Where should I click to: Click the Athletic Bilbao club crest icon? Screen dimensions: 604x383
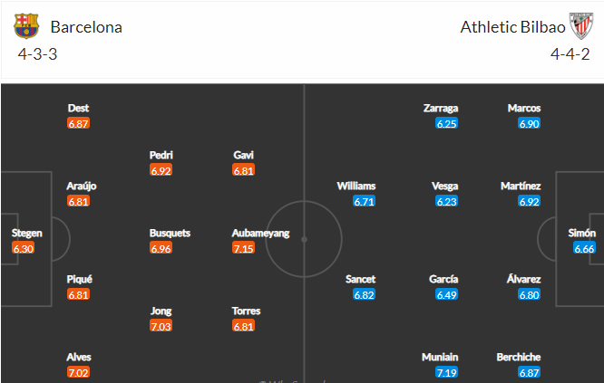(x=580, y=26)
